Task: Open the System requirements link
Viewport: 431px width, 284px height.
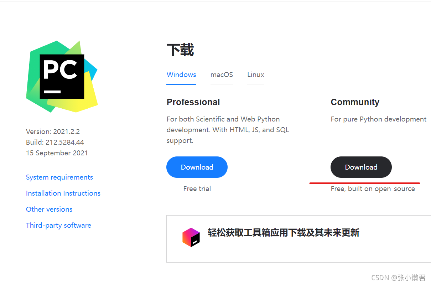Action: click(59, 177)
